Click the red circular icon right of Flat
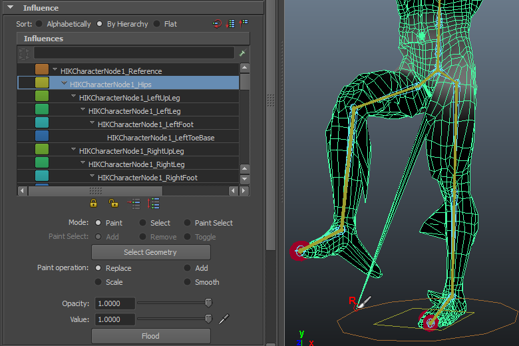The image size is (519, 346). (x=217, y=24)
